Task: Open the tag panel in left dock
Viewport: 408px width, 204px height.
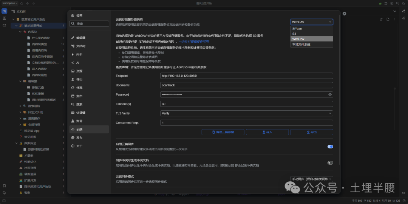Action: [4, 193]
